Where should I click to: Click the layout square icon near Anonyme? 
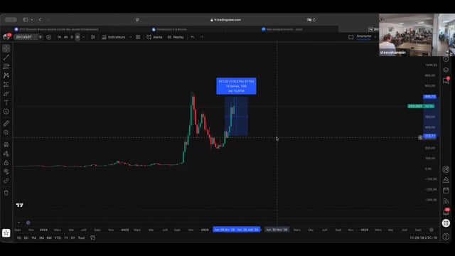(x=350, y=37)
